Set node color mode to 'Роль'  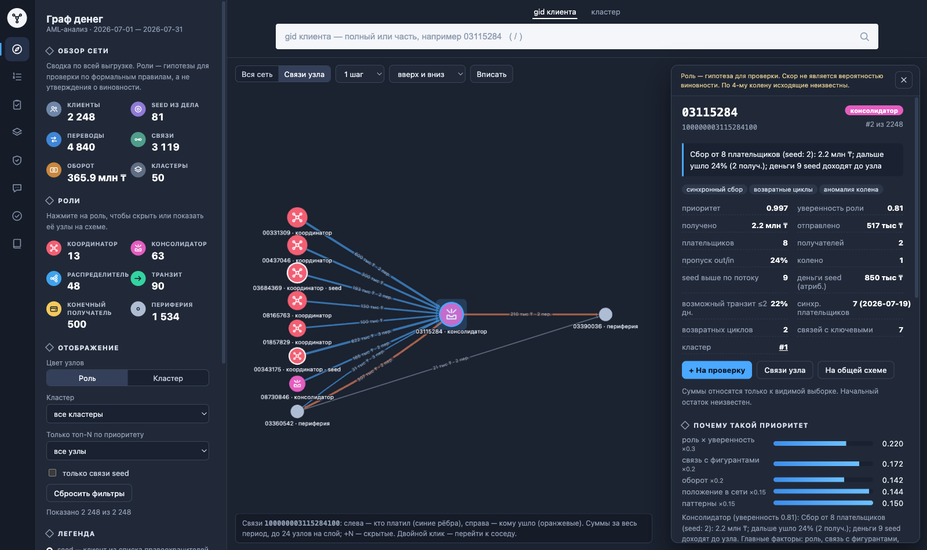(x=87, y=378)
